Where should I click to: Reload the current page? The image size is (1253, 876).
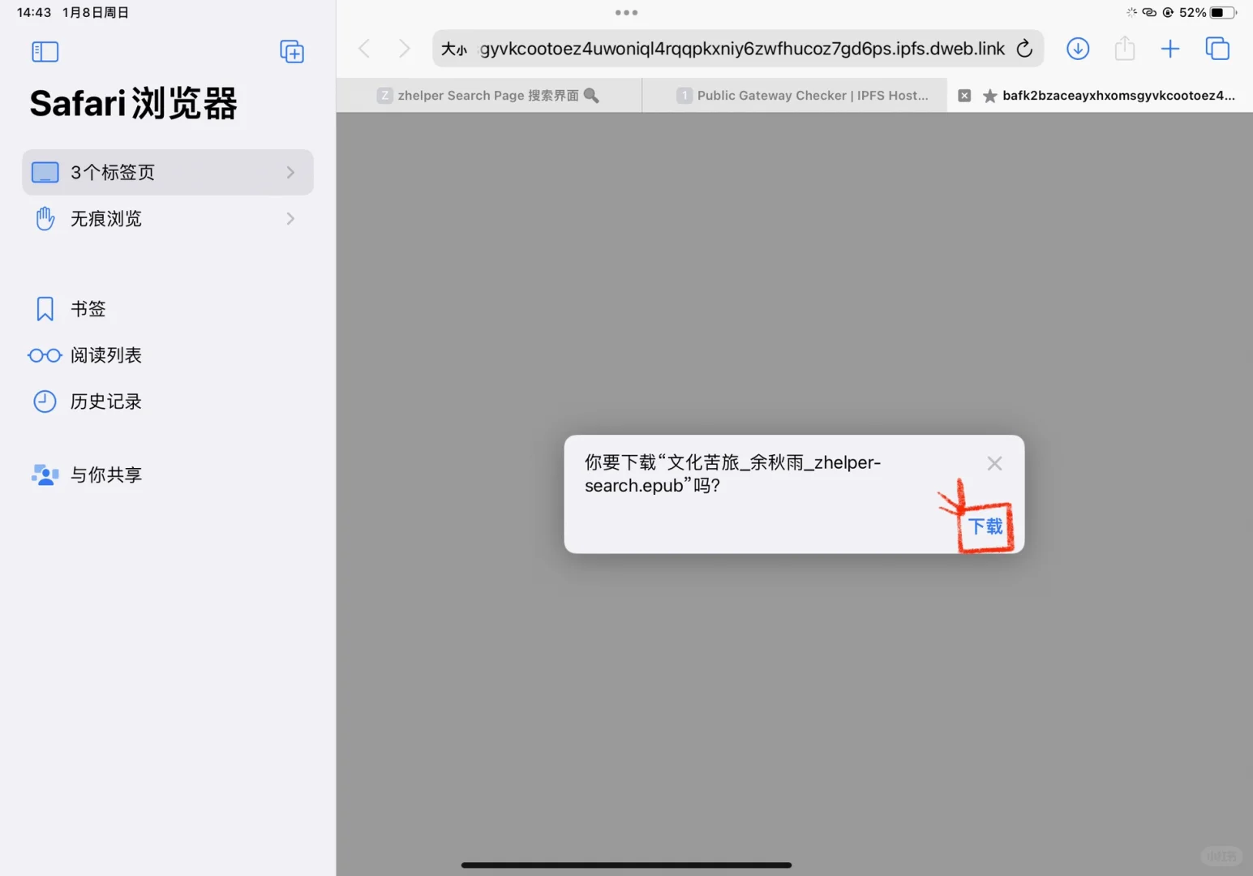tap(1024, 49)
